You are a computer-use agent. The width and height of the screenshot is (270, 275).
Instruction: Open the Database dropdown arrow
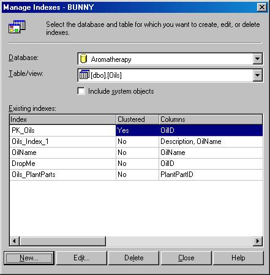coord(258,59)
